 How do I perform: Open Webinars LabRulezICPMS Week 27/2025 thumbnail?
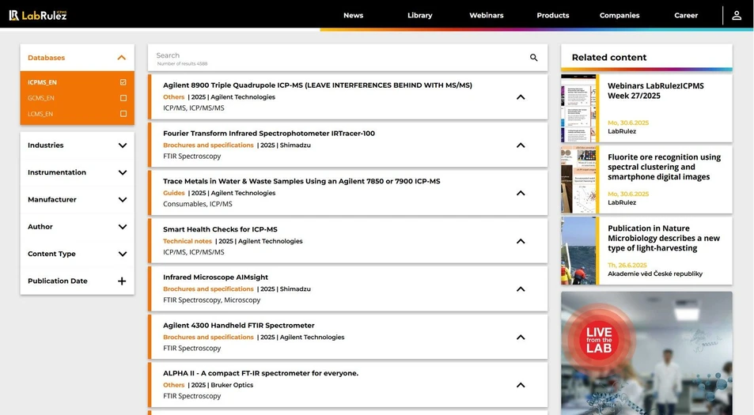pos(578,108)
